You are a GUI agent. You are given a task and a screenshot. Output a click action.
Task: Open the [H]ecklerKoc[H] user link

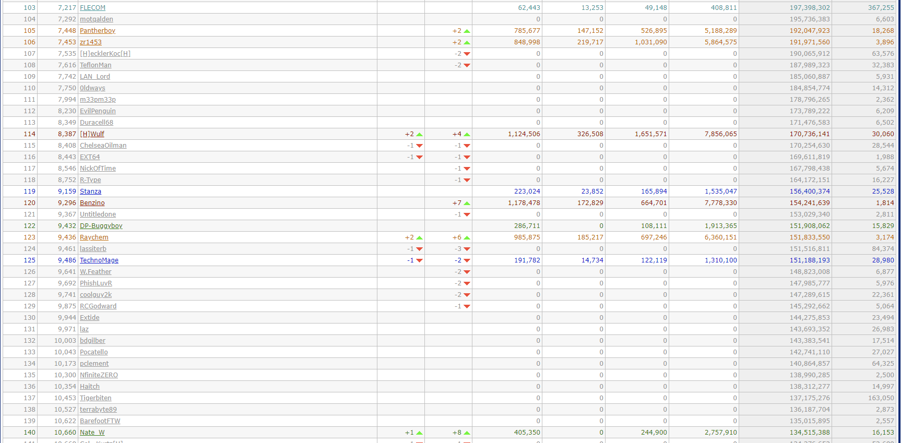tap(105, 54)
